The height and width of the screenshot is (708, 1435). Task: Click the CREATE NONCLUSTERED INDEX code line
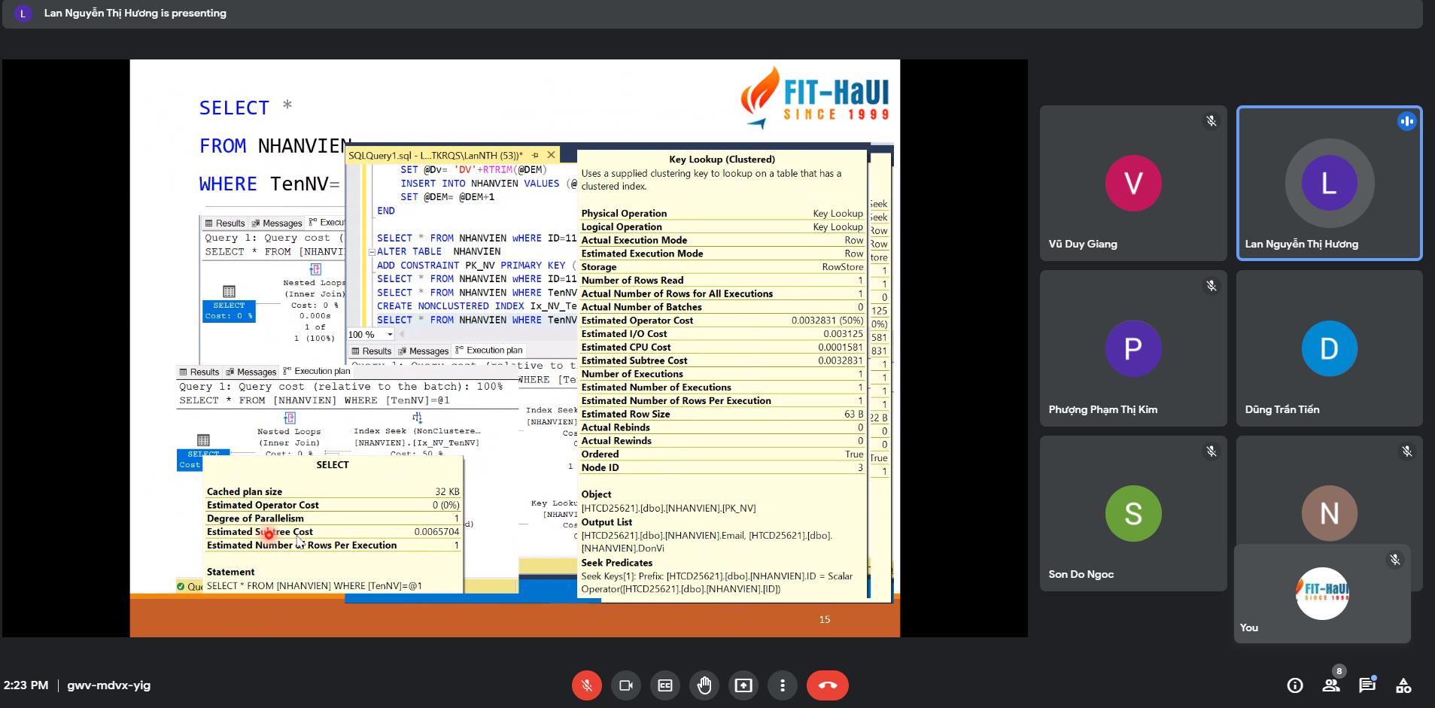(x=477, y=306)
